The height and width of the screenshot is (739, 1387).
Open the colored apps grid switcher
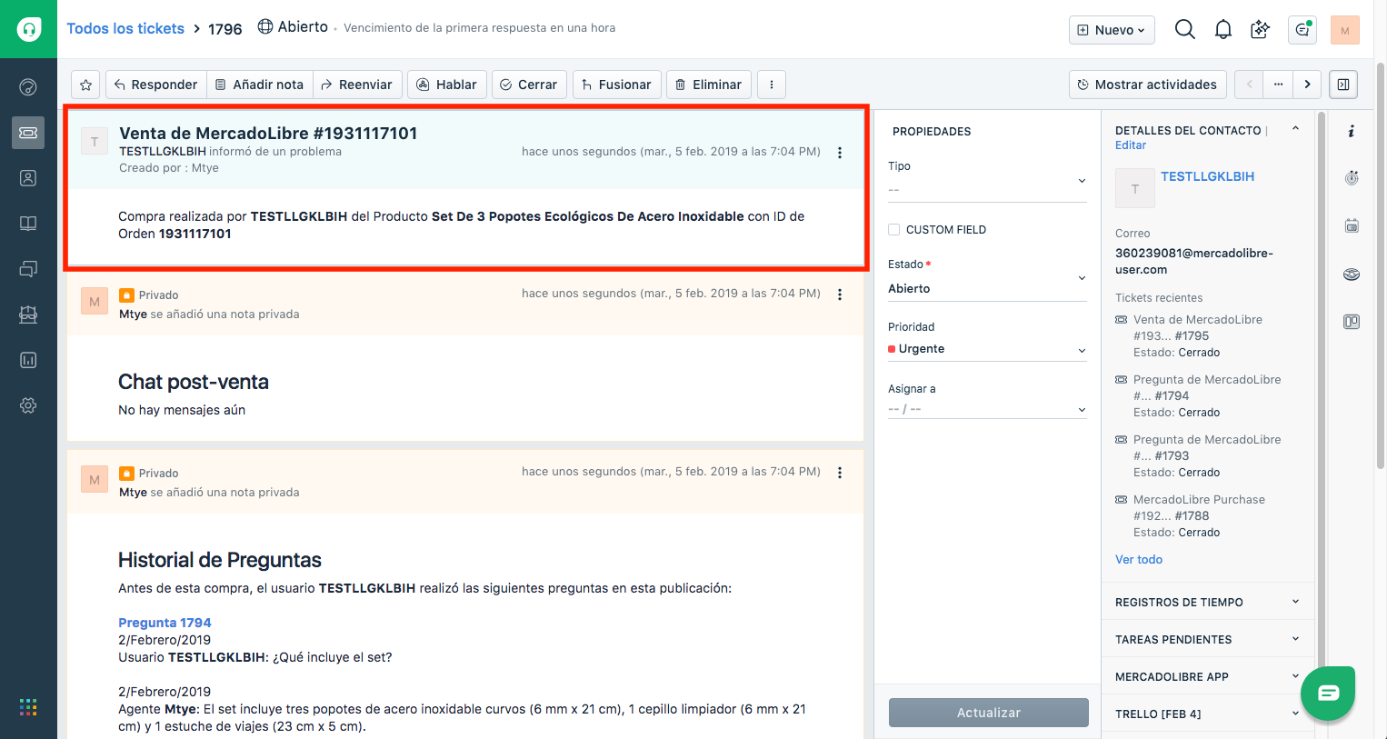click(x=28, y=707)
